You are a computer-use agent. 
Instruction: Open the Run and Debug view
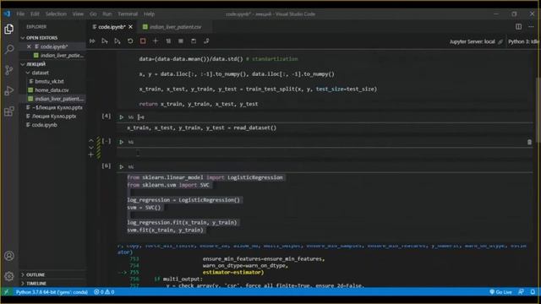[x=9, y=90]
